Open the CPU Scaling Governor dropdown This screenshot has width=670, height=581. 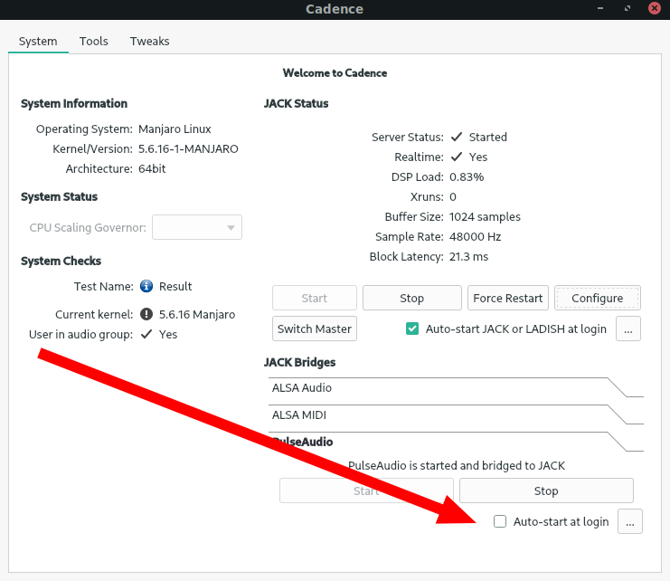(197, 227)
